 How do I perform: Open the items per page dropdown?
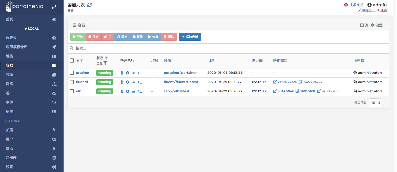tap(375, 103)
